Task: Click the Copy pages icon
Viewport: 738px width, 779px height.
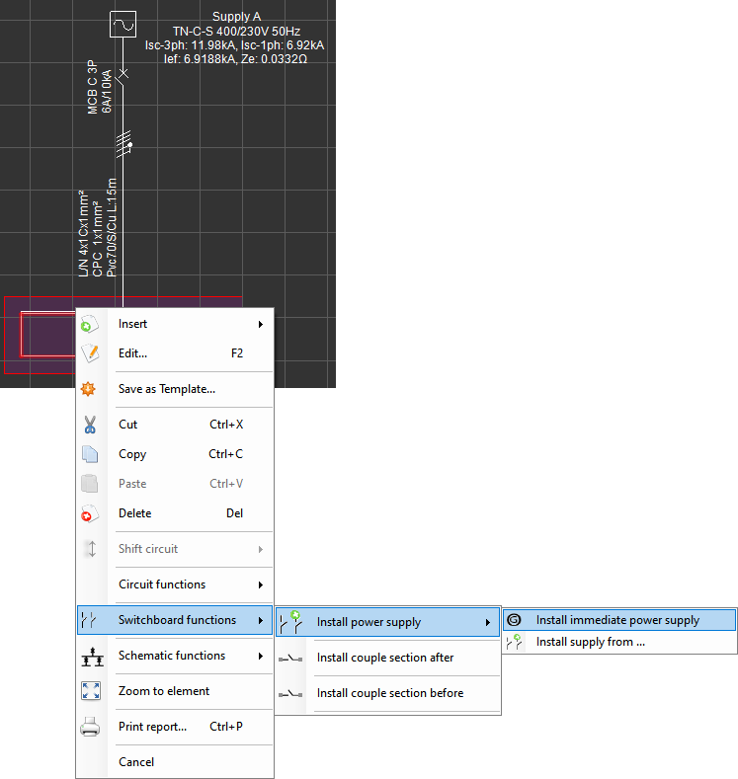Action: point(90,454)
